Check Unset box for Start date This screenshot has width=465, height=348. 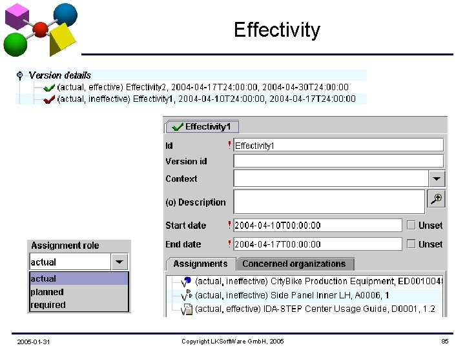(411, 226)
